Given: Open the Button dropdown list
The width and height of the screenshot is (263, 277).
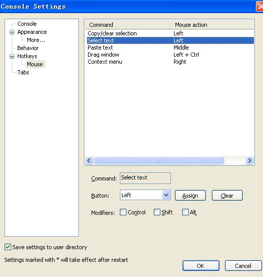Looking at the screenshot, I should [x=166, y=195].
